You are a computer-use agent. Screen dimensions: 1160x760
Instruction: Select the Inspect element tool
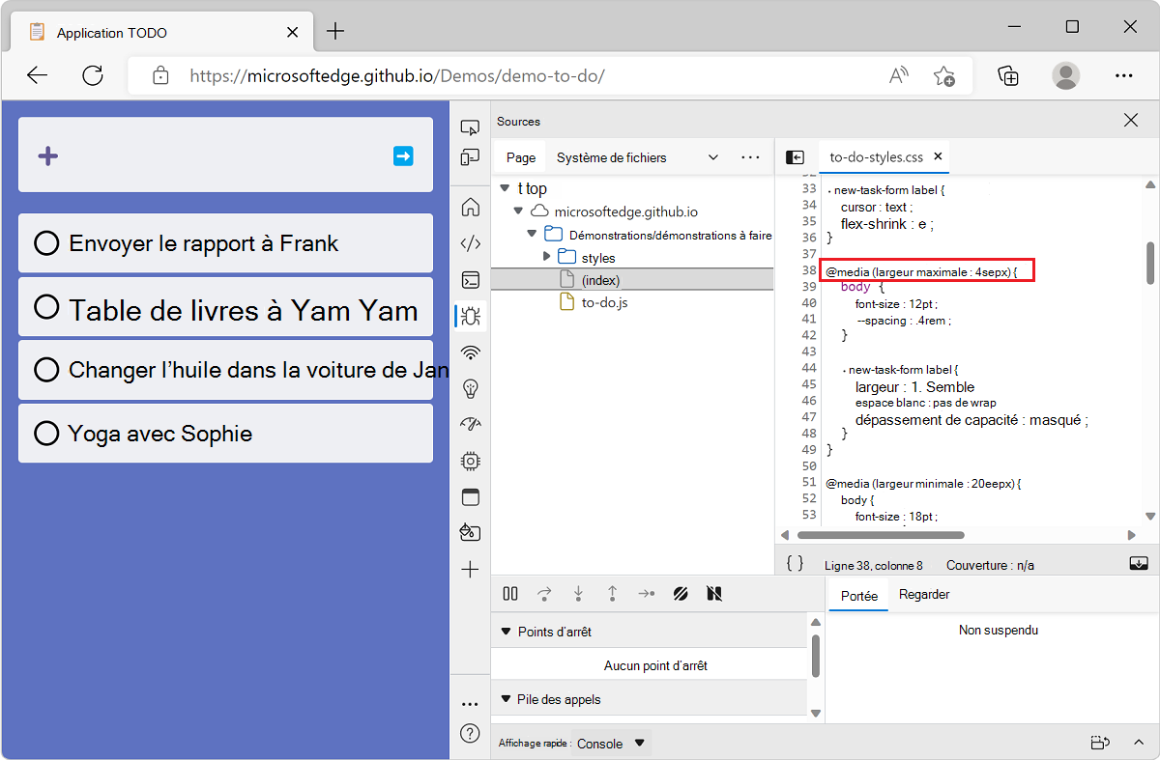470,127
